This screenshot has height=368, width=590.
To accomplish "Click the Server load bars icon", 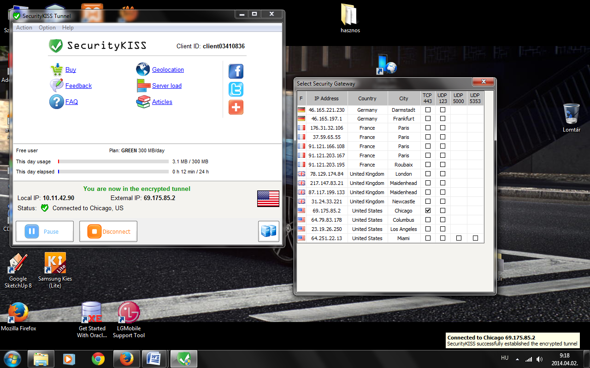I will click(143, 86).
